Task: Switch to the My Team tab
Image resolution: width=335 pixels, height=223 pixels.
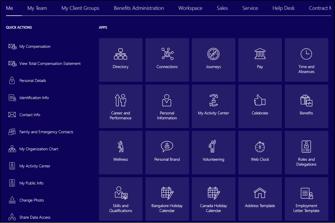Action: tap(37, 8)
